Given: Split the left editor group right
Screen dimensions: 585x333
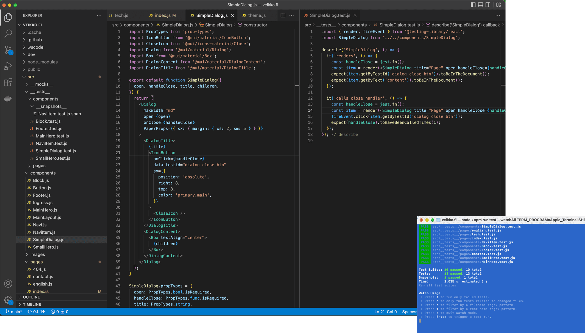Looking at the screenshot, I should (x=283, y=15).
